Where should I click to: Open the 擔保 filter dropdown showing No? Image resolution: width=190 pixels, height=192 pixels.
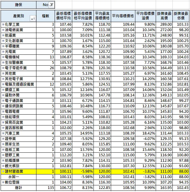pyautogui.click(x=52, y=5)
